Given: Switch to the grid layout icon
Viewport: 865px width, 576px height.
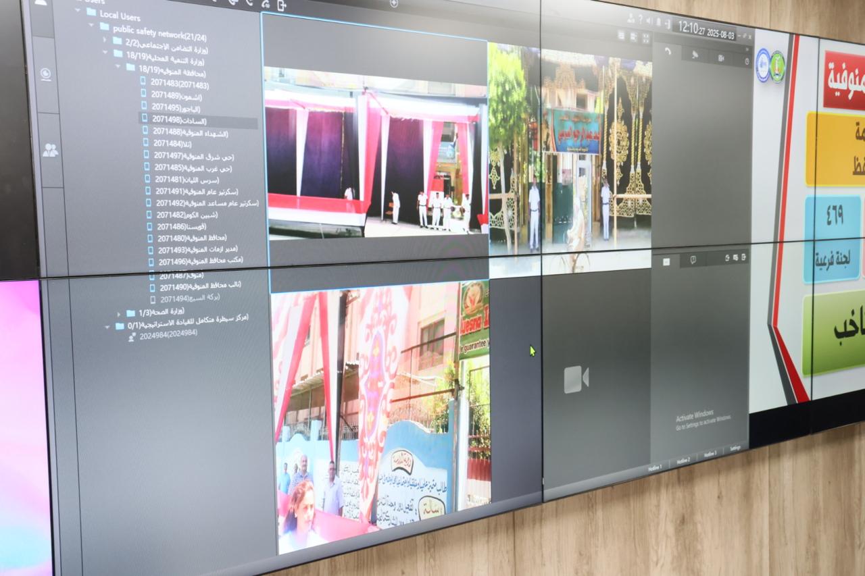Looking at the screenshot, I should pos(634,36).
